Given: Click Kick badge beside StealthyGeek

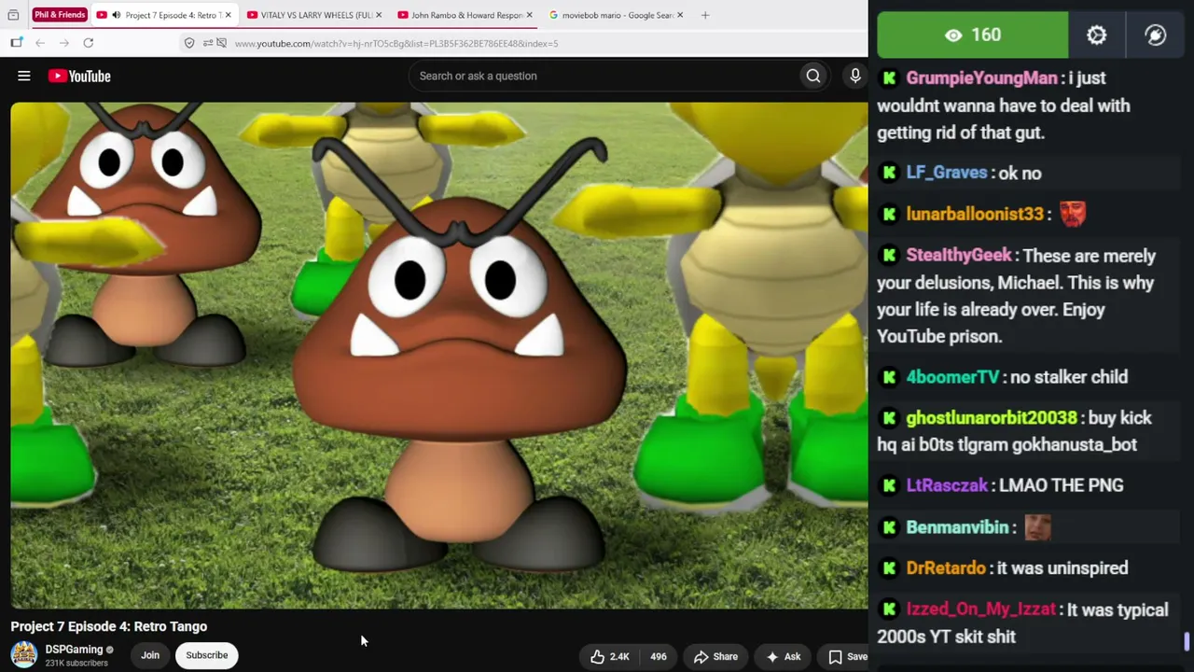Looking at the screenshot, I should pos(889,256).
